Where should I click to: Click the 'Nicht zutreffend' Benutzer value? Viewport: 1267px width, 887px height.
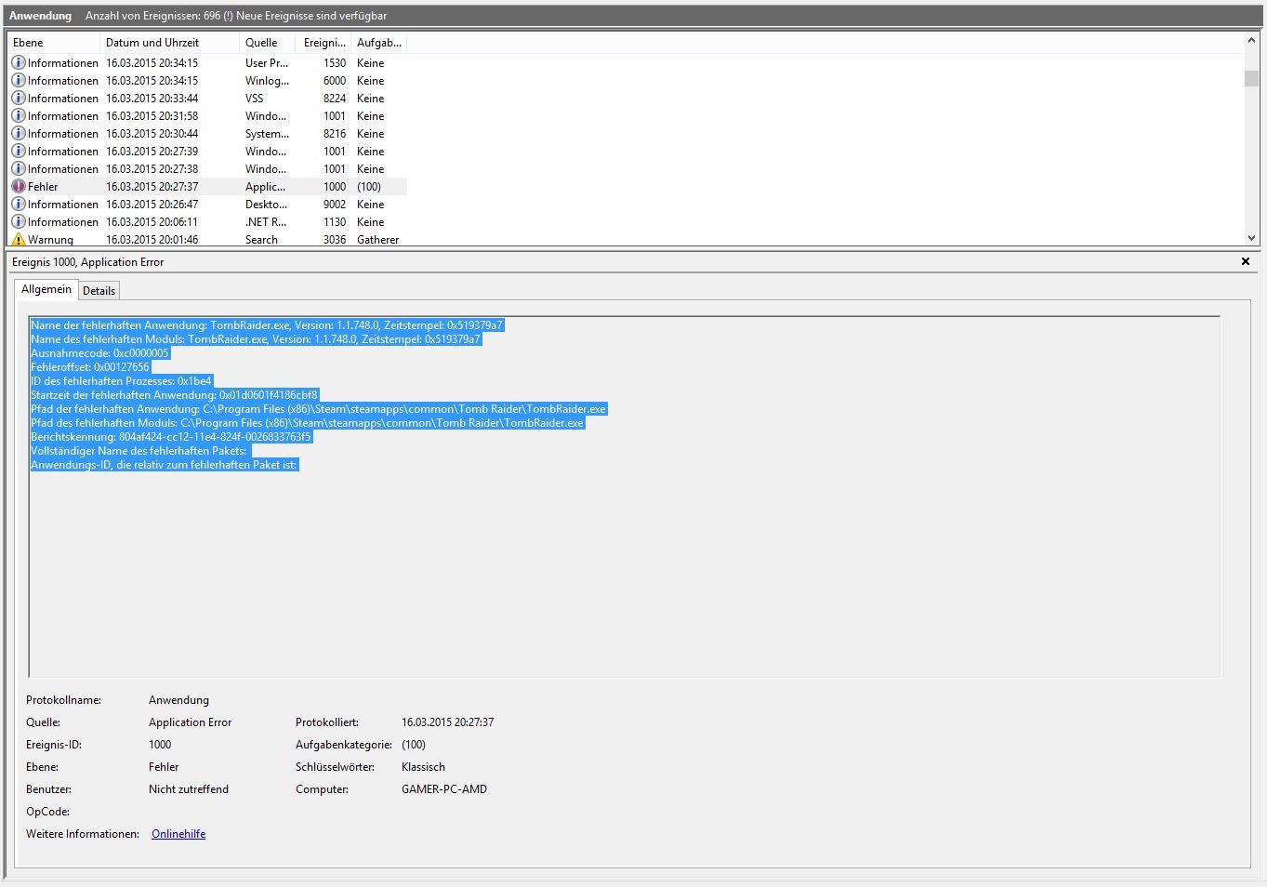[189, 789]
